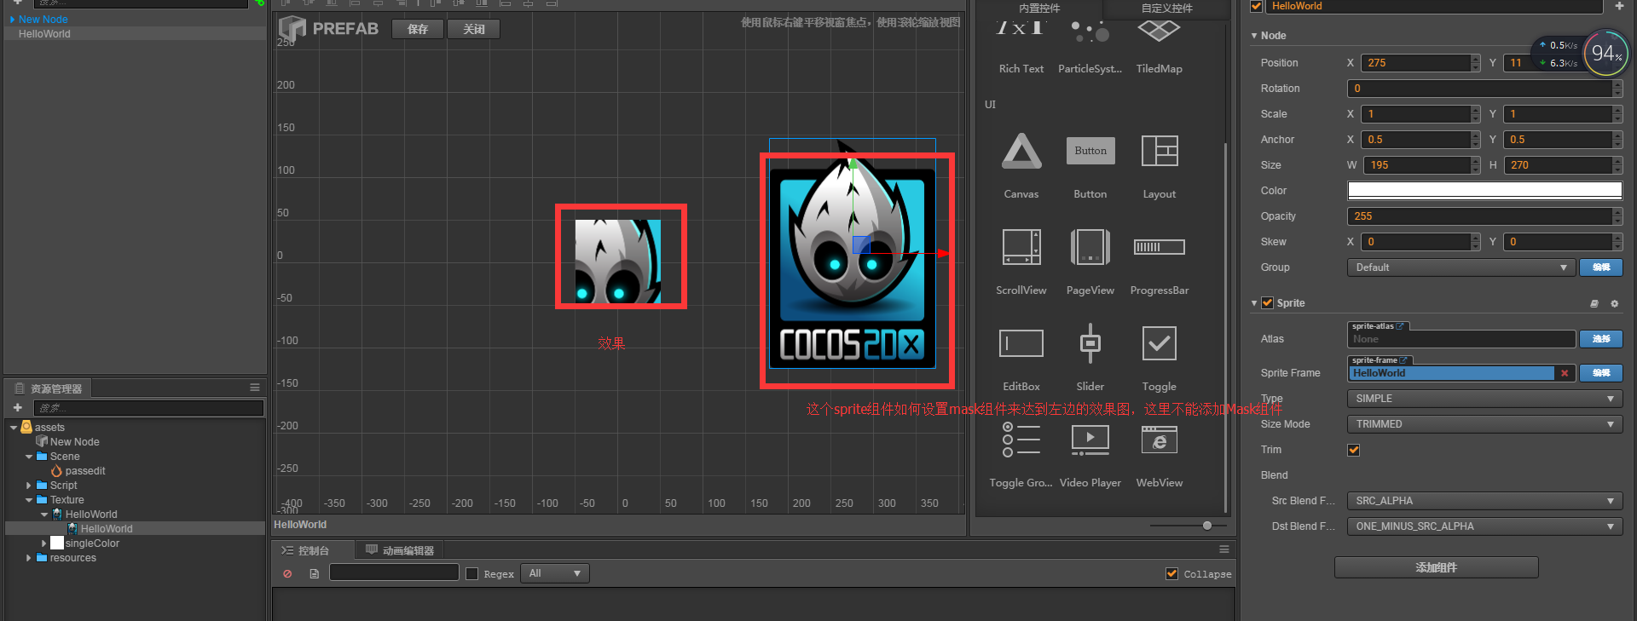The height and width of the screenshot is (621, 1637).
Task: Click the console filter text field
Action: click(394, 572)
